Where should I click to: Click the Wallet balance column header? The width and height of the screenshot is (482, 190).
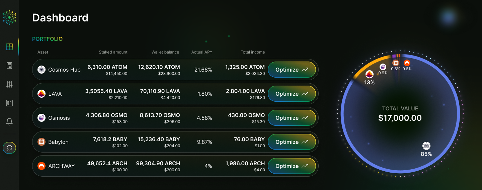click(165, 52)
